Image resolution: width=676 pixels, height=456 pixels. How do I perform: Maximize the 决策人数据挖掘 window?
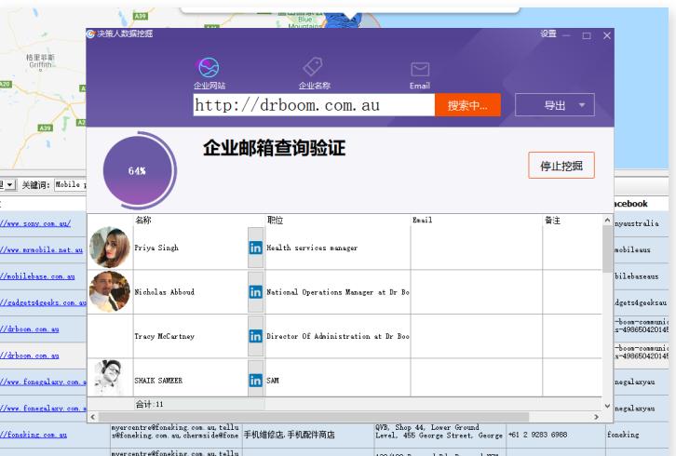(587, 35)
